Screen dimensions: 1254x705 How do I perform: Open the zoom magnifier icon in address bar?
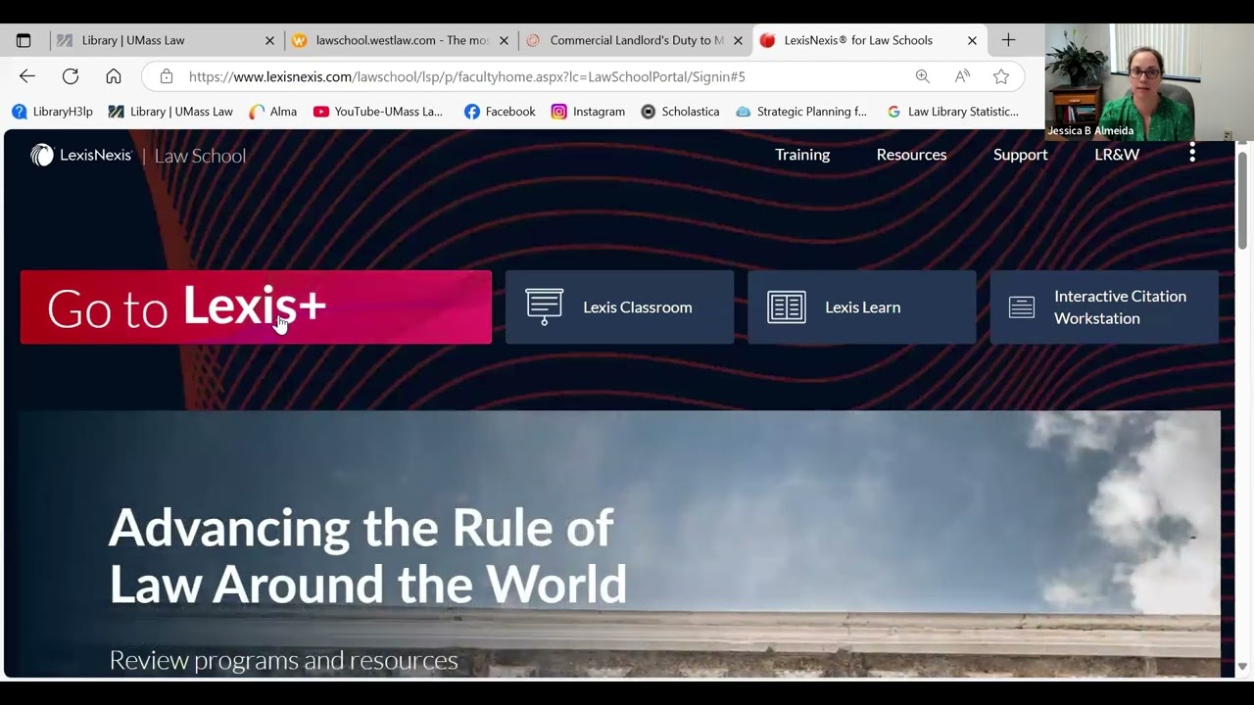coord(923,76)
